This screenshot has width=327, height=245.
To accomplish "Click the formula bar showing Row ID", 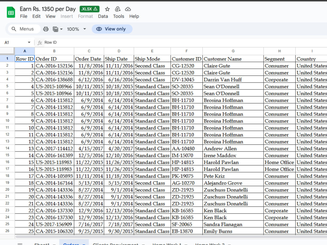I will pyautogui.click(x=184, y=42).
